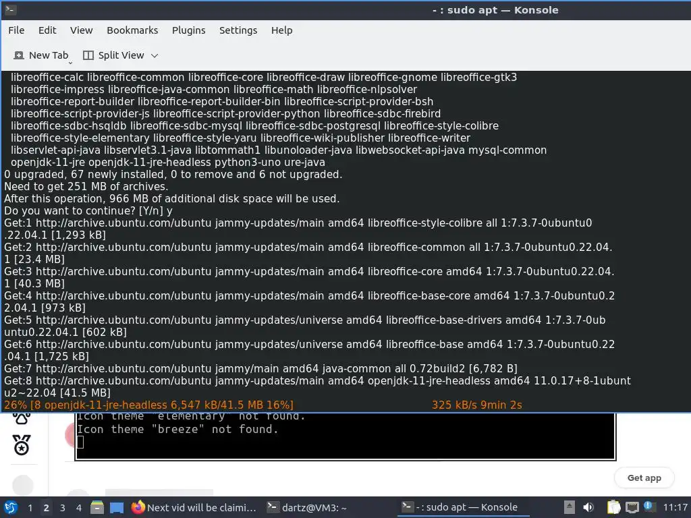Switch to virtual desktop 2
691x518 pixels.
[x=47, y=508]
